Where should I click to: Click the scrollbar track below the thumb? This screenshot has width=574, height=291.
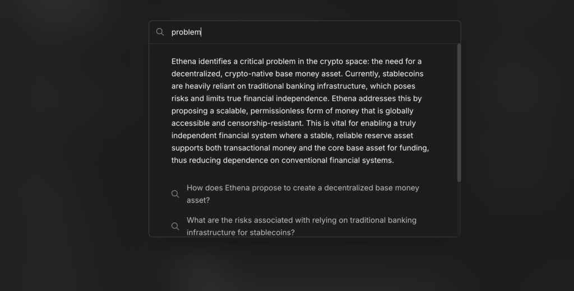459,209
